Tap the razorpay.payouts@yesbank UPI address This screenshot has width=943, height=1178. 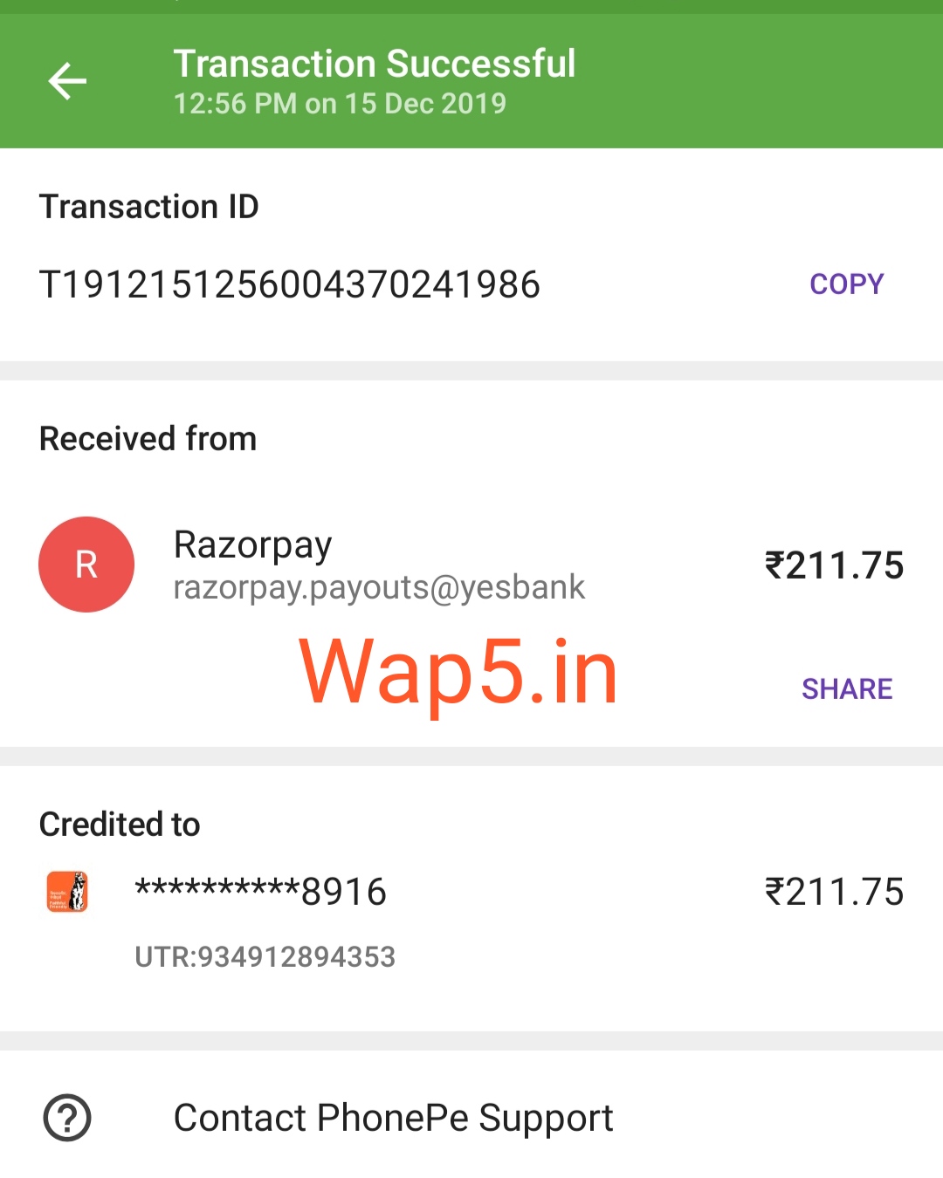point(379,588)
